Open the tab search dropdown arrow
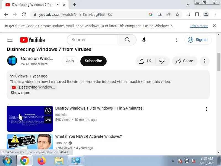 tap(188, 5)
